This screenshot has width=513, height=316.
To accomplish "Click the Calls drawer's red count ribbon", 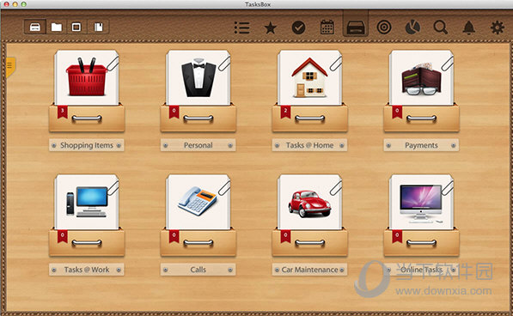I will pos(174,236).
